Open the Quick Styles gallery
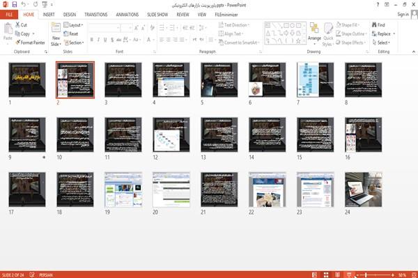 [x=328, y=34]
